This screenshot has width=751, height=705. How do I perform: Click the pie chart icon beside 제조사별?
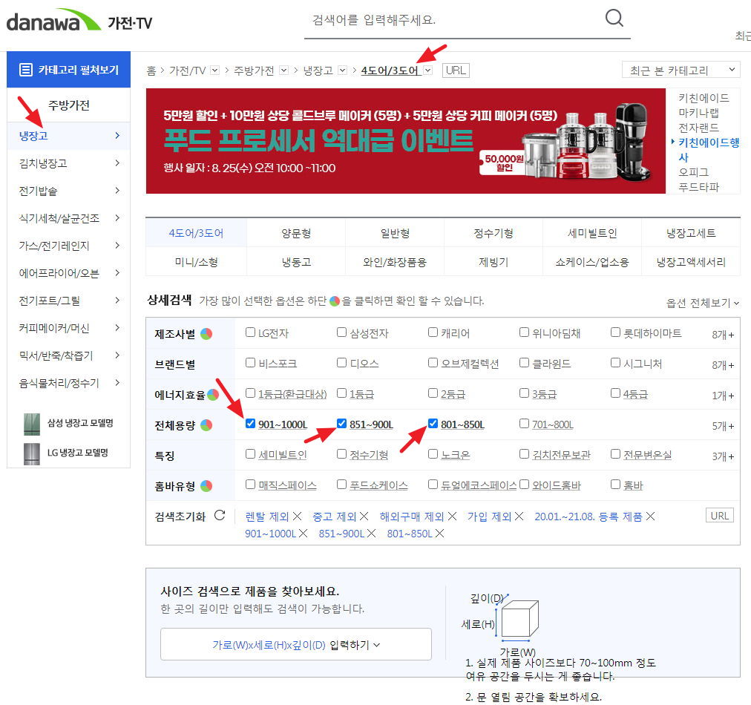tap(206, 334)
